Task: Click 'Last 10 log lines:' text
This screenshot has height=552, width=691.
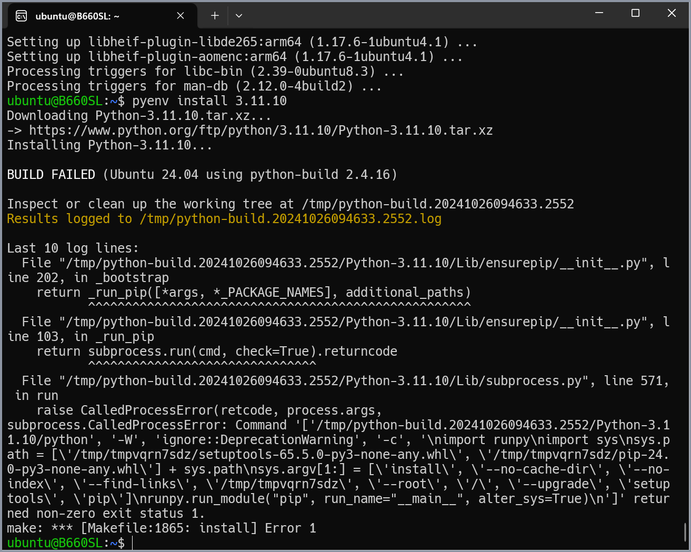Action: [x=73, y=248]
